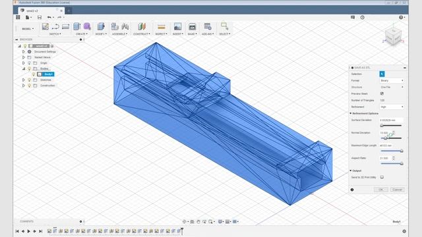Image resolution: width=422 pixels, height=237 pixels.
Task: Select the Press Pull modify icon
Action: tap(101, 26)
